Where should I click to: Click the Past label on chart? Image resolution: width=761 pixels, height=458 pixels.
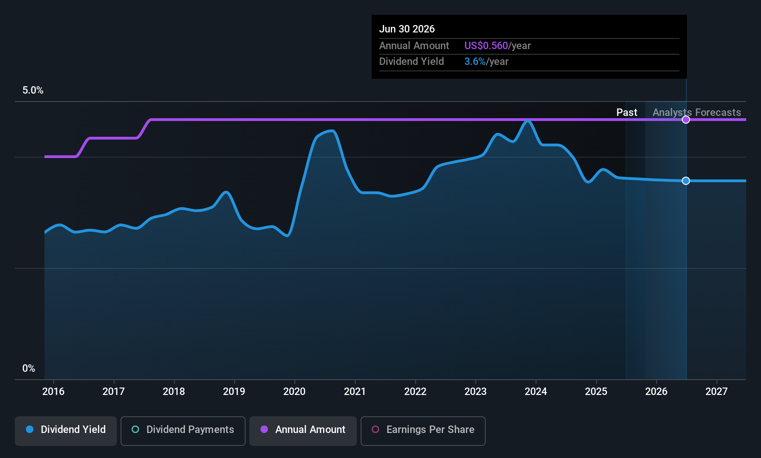click(627, 113)
